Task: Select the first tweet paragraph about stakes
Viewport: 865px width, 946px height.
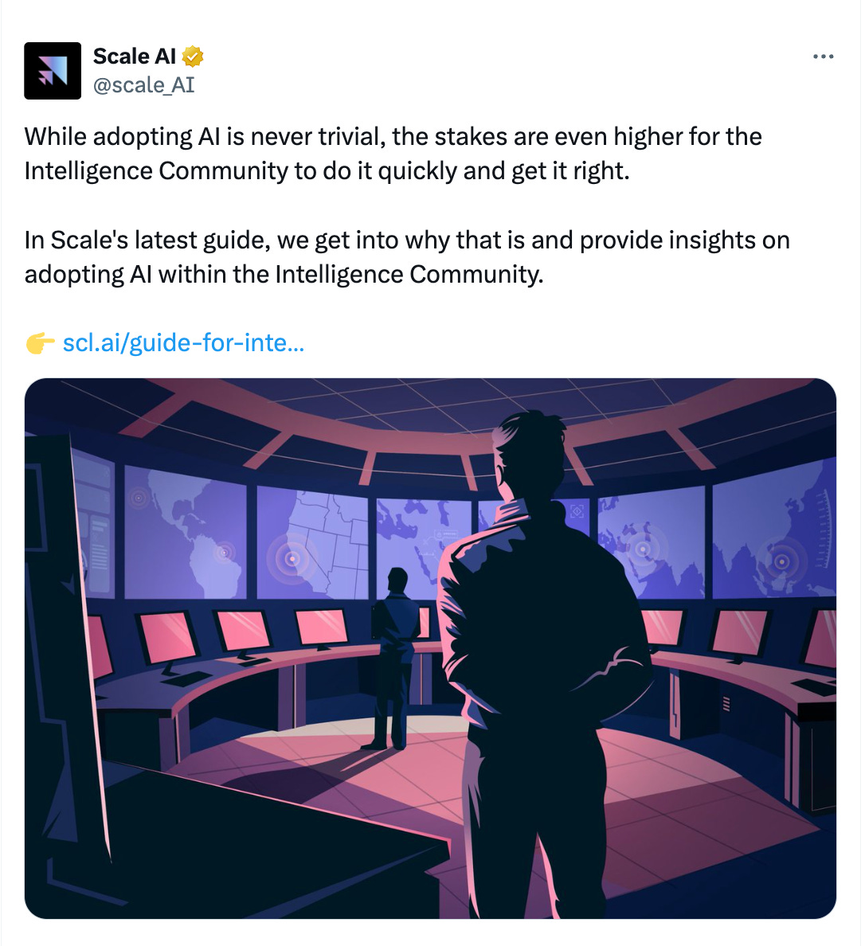Action: (x=393, y=153)
